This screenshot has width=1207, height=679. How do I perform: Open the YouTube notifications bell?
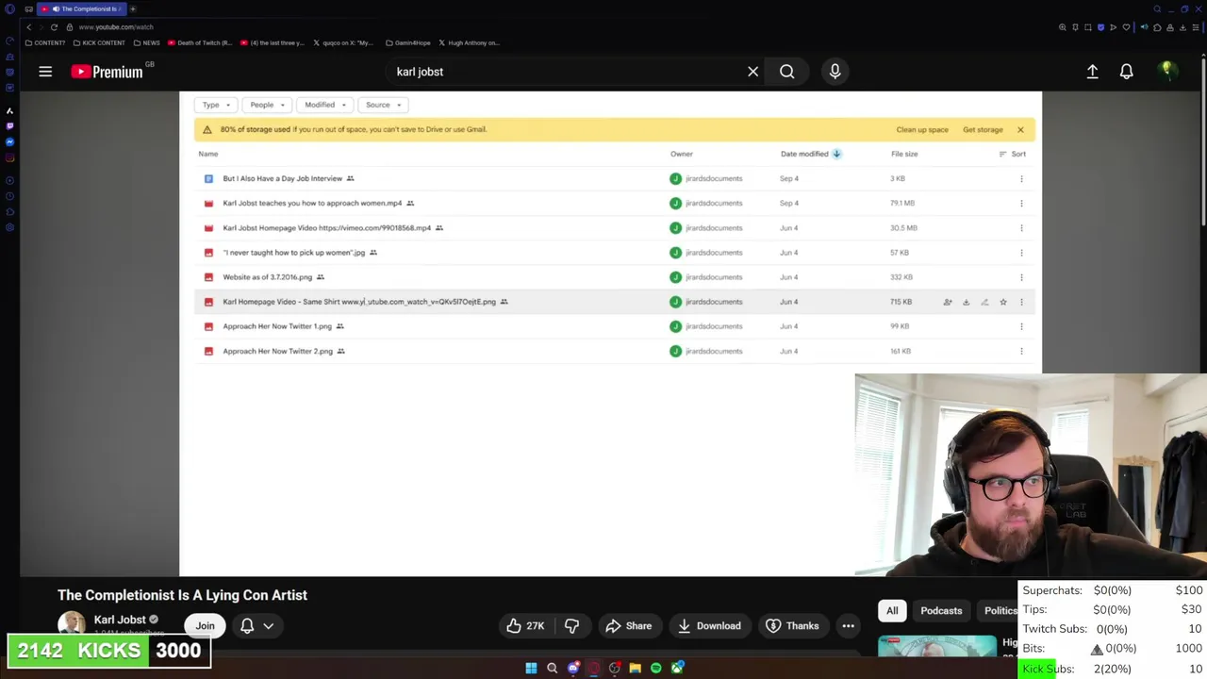point(1126,72)
